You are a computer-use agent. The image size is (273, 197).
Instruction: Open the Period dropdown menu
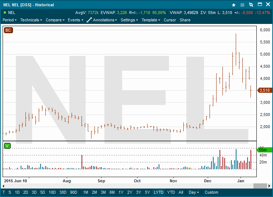tap(10, 20)
